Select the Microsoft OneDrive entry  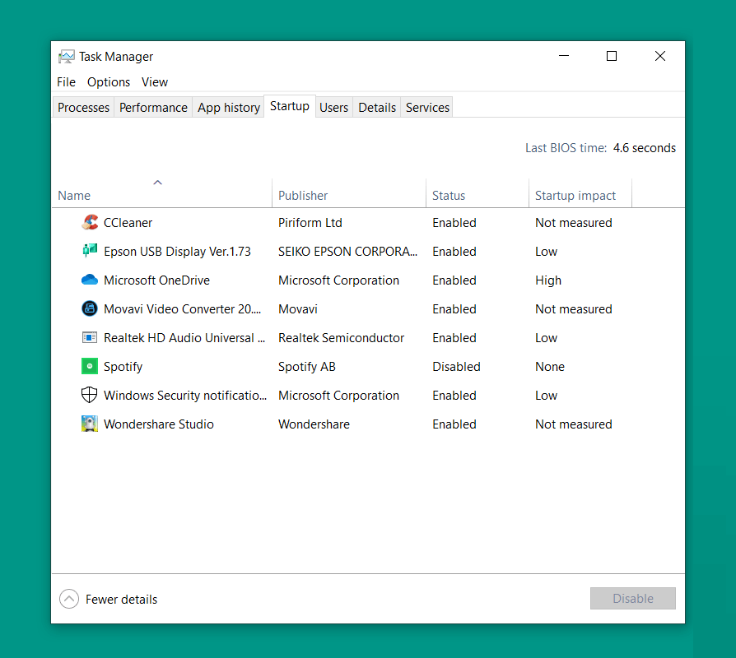[x=156, y=280]
